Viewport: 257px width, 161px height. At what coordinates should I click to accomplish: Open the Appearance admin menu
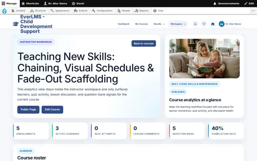pyautogui.click(x=60, y=11)
